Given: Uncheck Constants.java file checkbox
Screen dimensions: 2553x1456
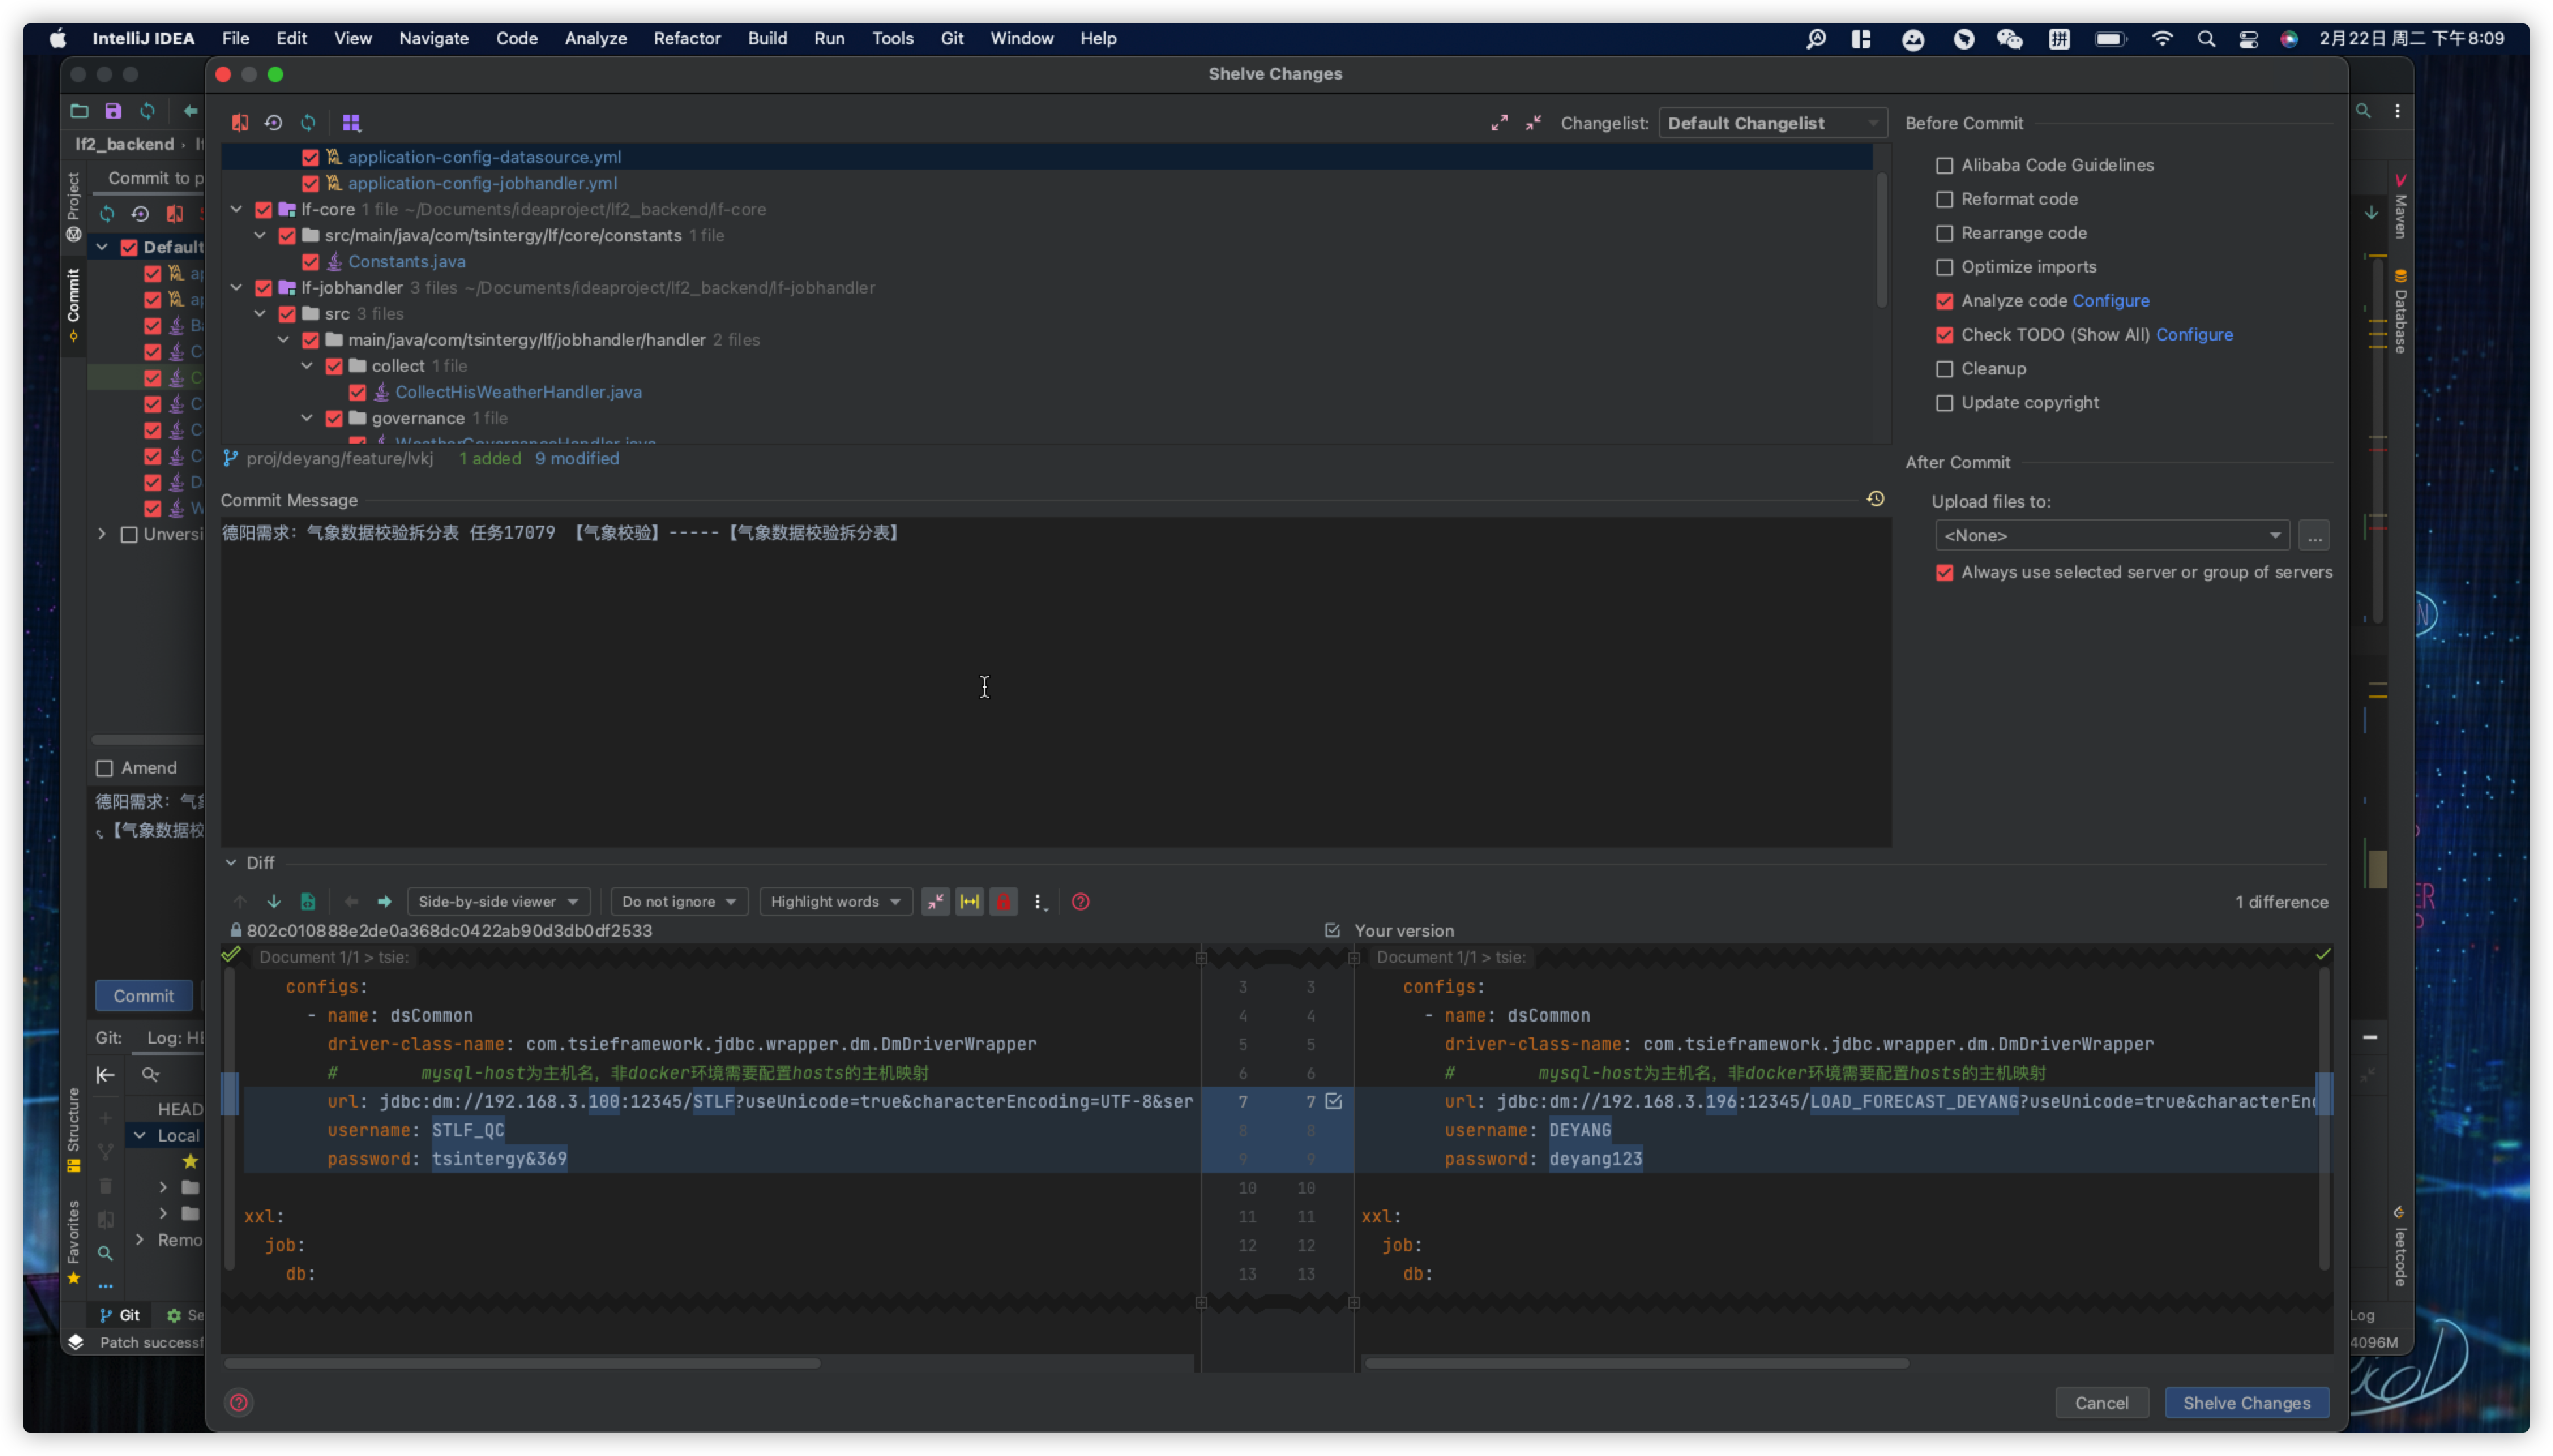Looking at the screenshot, I should pyautogui.click(x=310, y=261).
